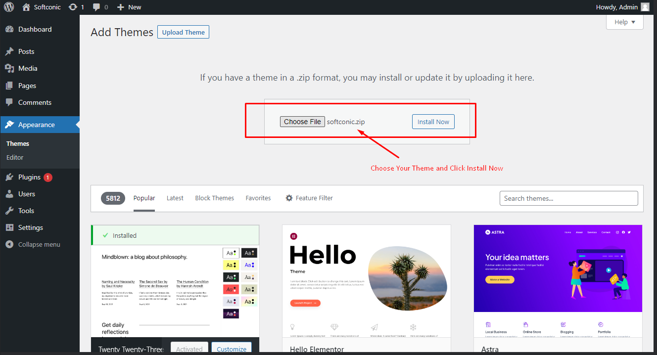
Task: Click the Users icon in sidebar
Action: point(9,194)
